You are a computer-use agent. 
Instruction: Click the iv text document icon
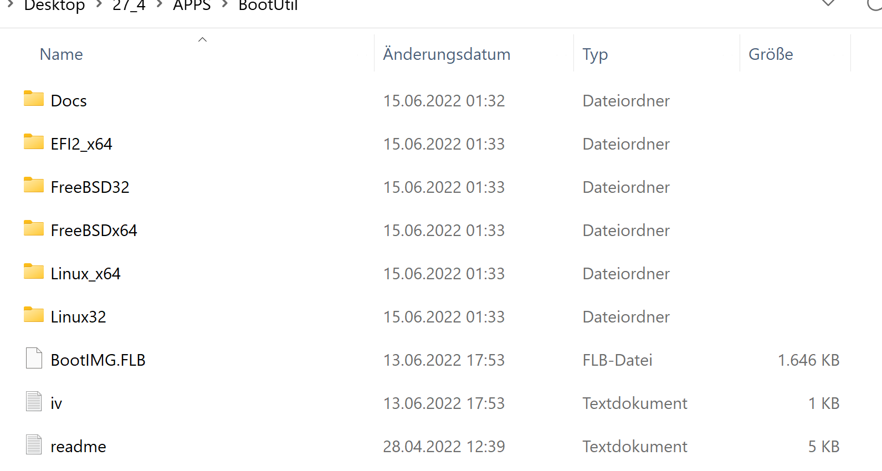(34, 401)
